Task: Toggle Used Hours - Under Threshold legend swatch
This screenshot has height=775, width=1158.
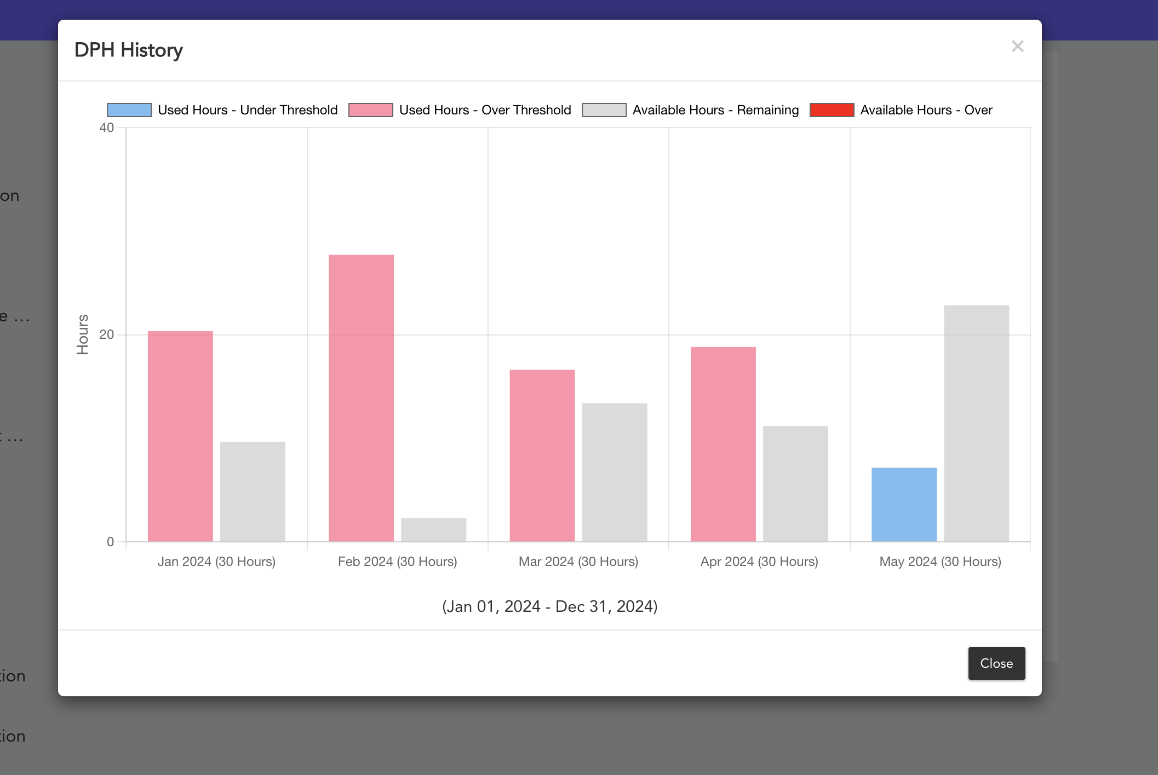Action: 129,110
